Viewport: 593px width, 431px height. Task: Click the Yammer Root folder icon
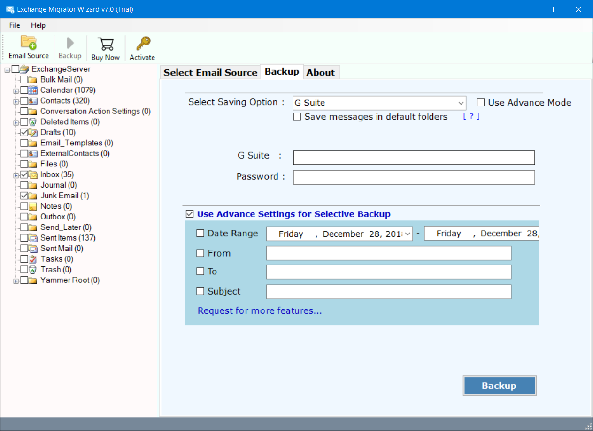tap(33, 280)
